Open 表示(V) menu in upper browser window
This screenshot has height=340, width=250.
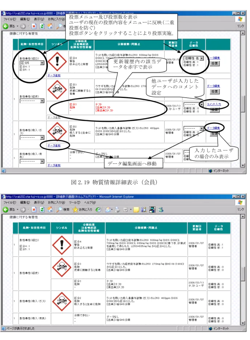coord(39,19)
